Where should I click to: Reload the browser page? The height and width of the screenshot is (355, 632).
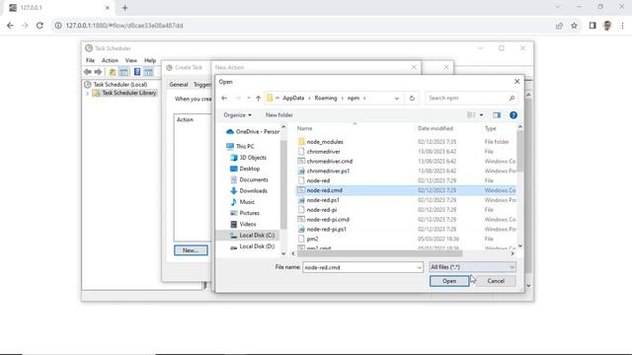pyautogui.click(x=39, y=26)
